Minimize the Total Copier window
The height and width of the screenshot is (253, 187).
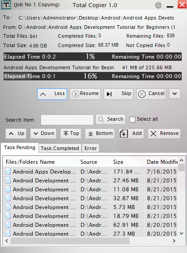coord(170,7)
